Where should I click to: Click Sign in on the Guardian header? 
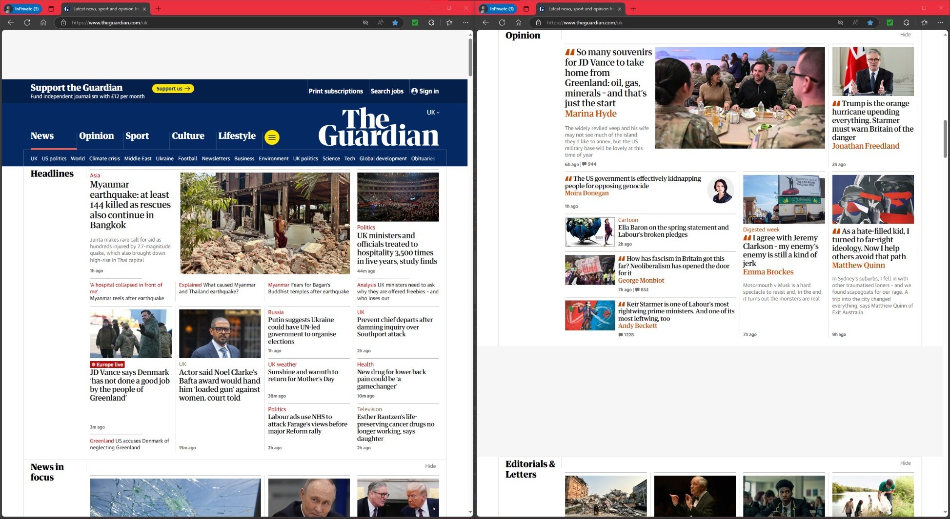(425, 91)
